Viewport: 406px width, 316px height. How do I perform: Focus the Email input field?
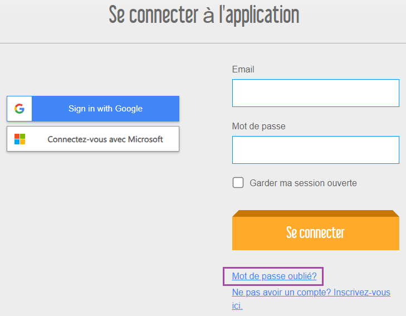coord(316,93)
